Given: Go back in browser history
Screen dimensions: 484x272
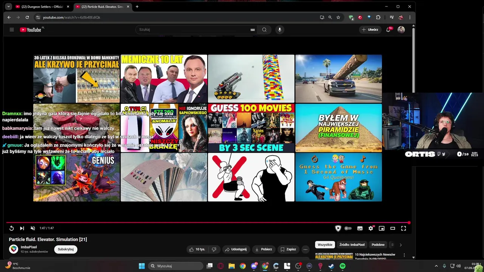Looking at the screenshot, I should pos(9,17).
